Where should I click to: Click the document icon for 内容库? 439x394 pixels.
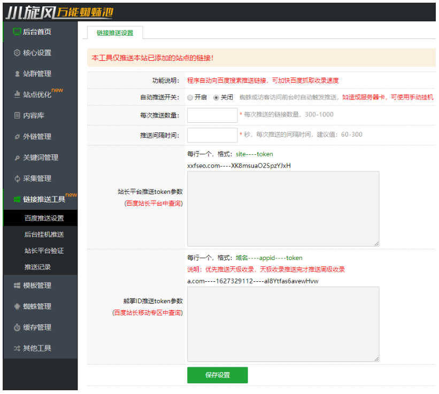point(17,115)
